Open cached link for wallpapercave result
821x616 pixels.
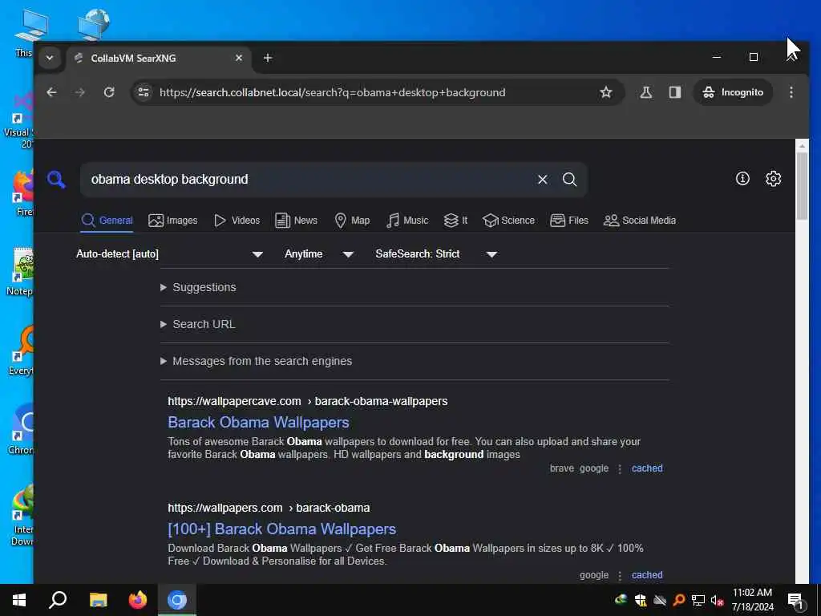(x=647, y=468)
